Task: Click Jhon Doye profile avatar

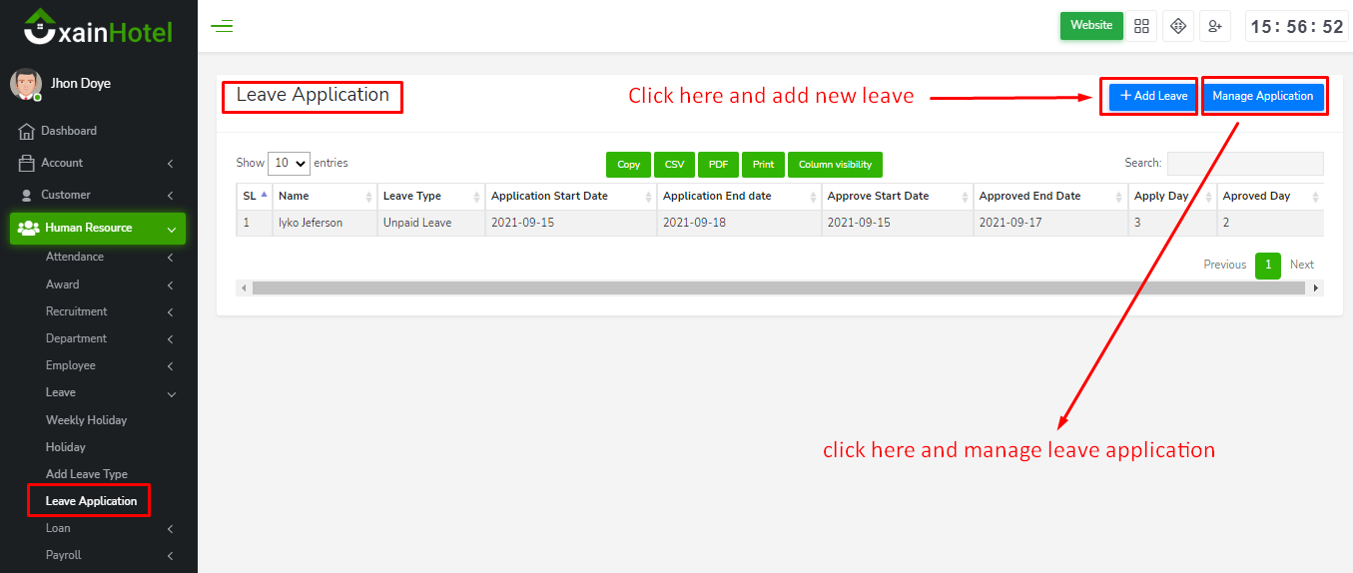Action: (x=26, y=85)
